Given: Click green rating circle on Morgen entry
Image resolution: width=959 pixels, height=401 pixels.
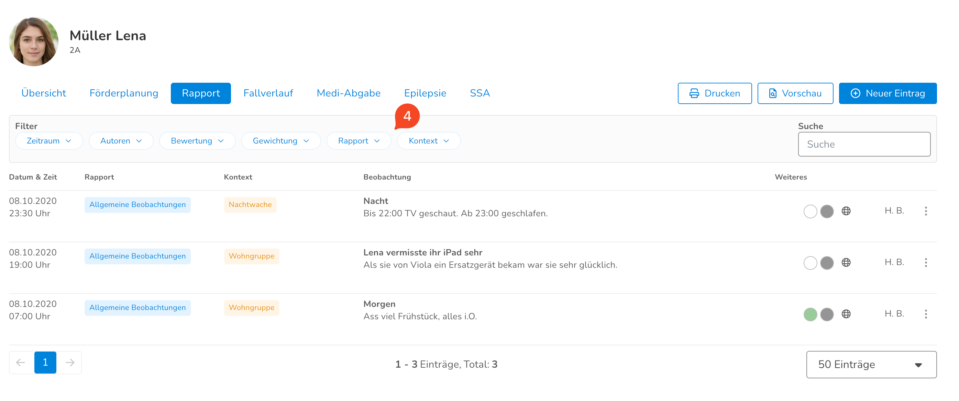Looking at the screenshot, I should (x=810, y=314).
